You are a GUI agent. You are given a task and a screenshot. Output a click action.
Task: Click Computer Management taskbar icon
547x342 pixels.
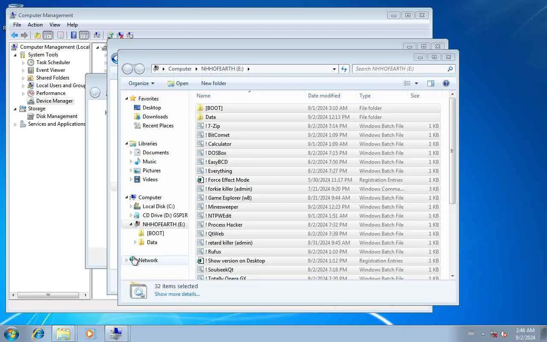[116, 333]
